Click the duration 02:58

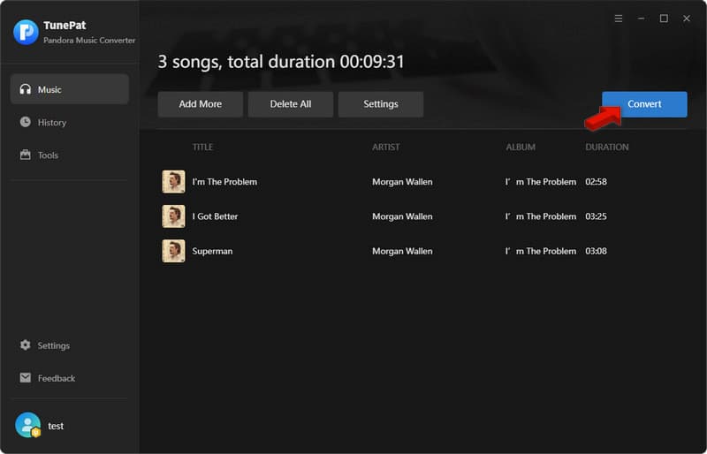tap(596, 182)
